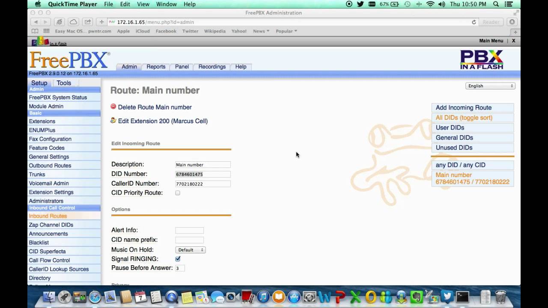Open the Help tab in FreePBX
This screenshot has height=308, width=548.
[241, 67]
